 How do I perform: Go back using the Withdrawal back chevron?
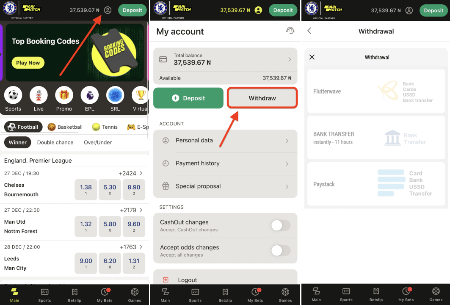309,31
